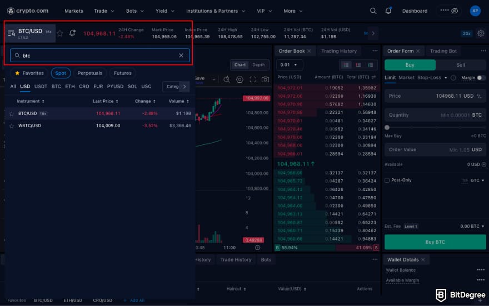Expand Institutions & Partners menu
This screenshot has height=306, width=489.
(216, 11)
